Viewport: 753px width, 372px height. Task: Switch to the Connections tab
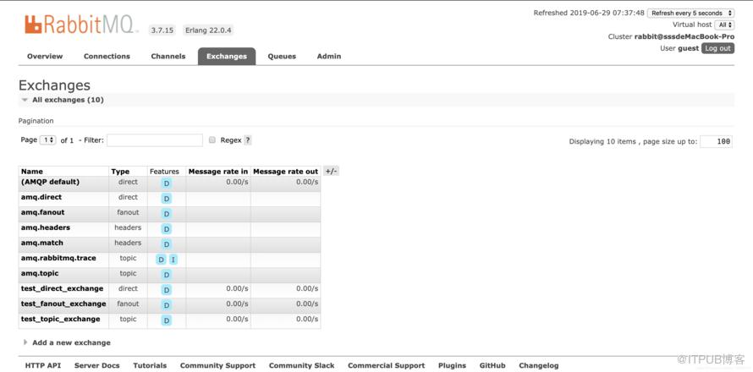[x=107, y=56]
